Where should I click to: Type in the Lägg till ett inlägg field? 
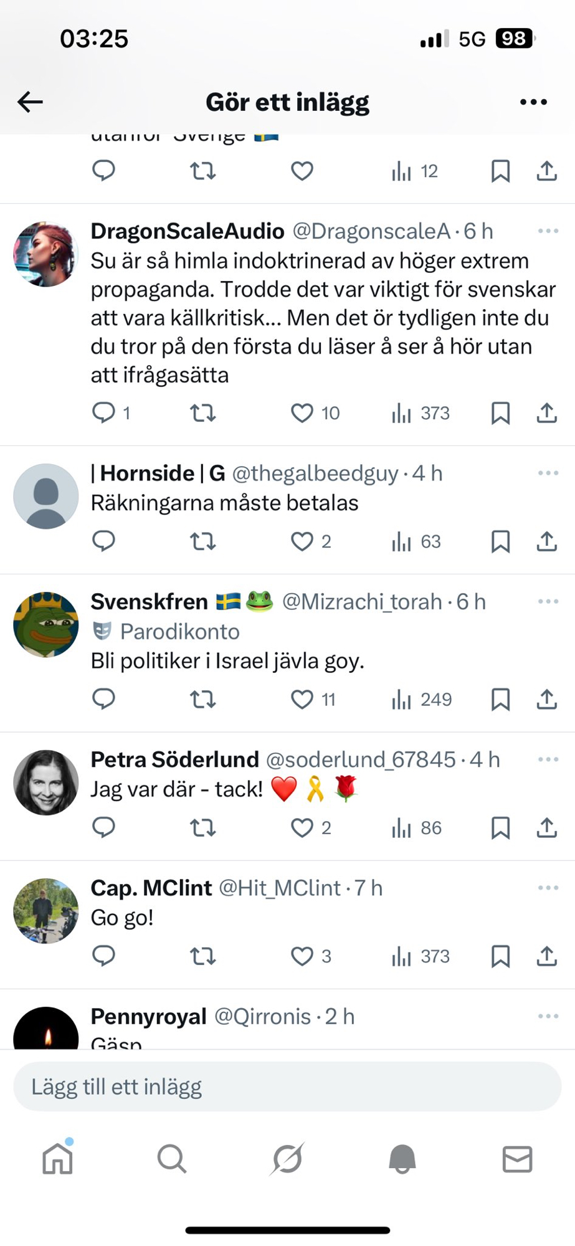(287, 1087)
